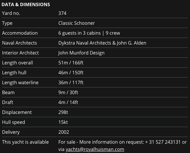Screen dimensions: 190x153
Task: Select the Delivery year 2002
Action: click(x=64, y=132)
